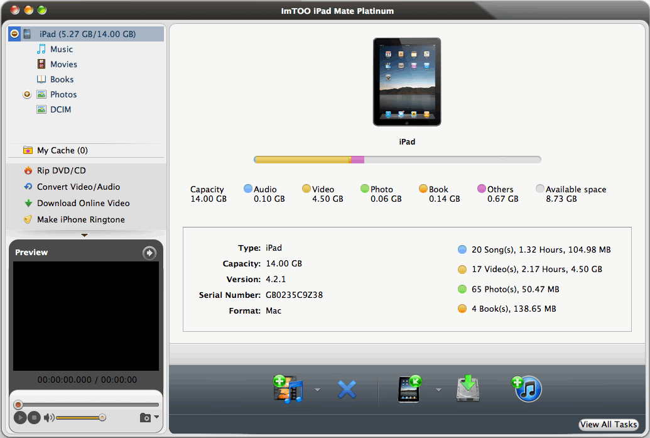This screenshot has height=438, width=650.
Task: Add selected files to iTunes icon
Action: coord(527,389)
